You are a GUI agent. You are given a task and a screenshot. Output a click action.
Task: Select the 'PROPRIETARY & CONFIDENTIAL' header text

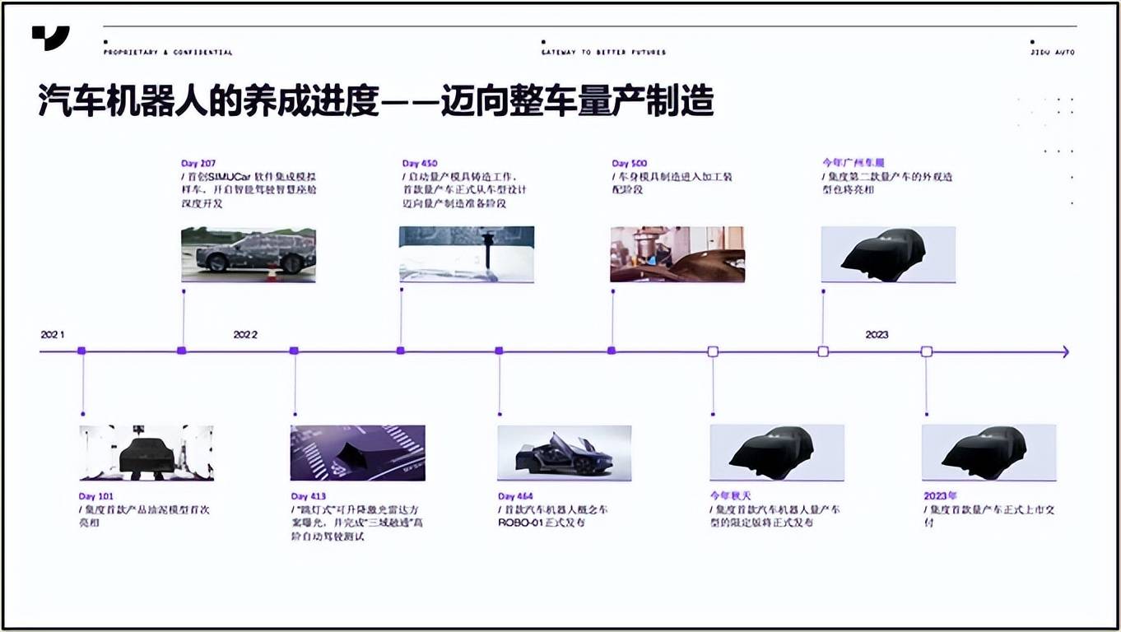[168, 53]
